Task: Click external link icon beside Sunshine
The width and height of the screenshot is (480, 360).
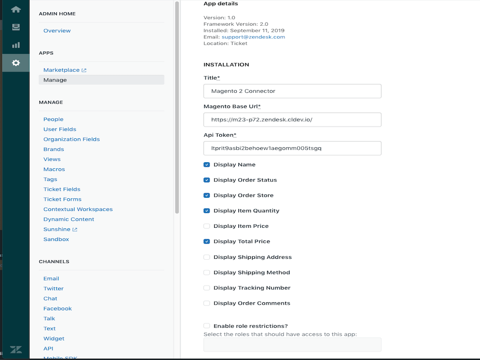Action: coord(75,230)
